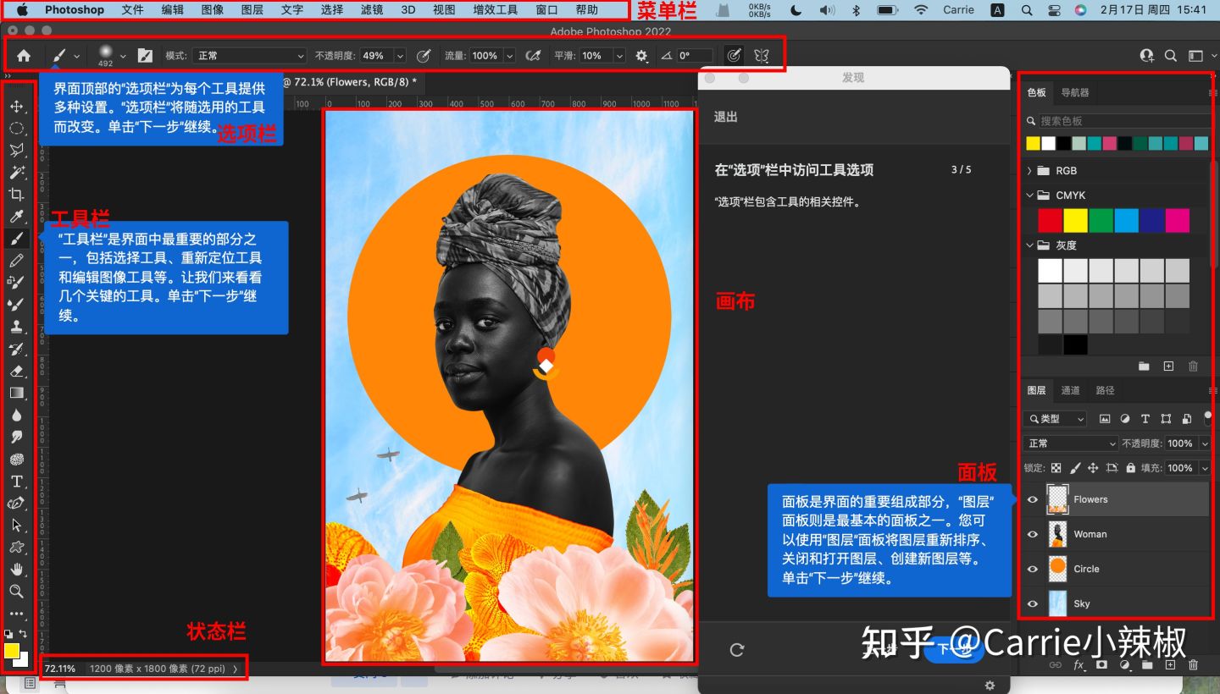Click the Discover panel settings gear
The width and height of the screenshot is (1220, 694).
(989, 685)
